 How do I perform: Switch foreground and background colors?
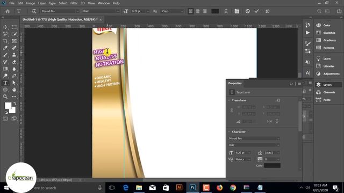[x=15, y=103]
